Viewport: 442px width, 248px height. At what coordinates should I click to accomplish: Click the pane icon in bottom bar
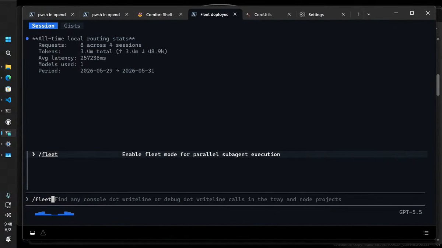(x=32, y=233)
